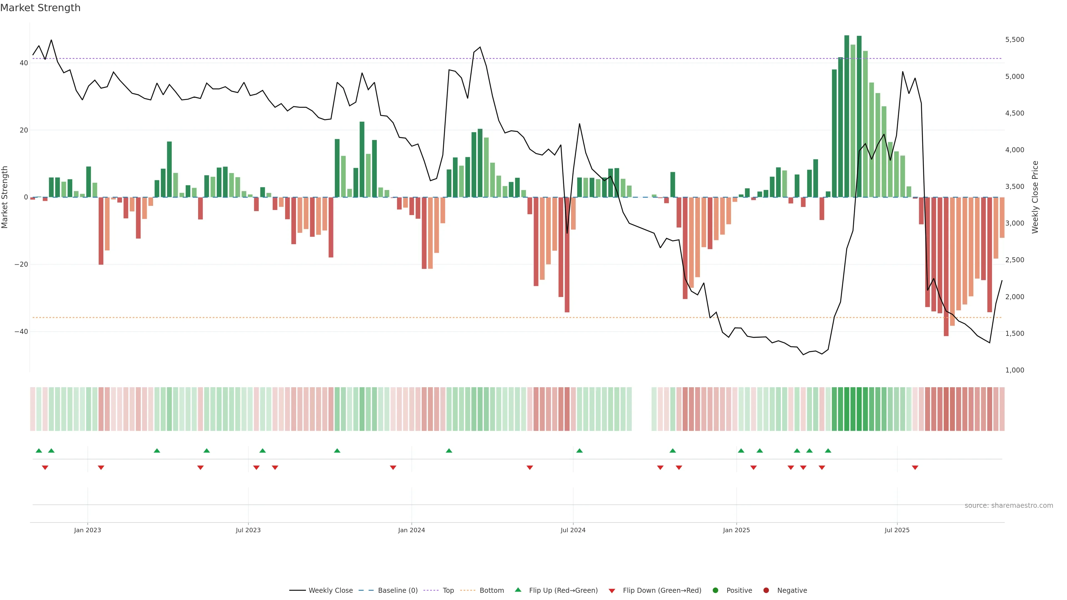1067x600 pixels.
Task: Click the Bottom legend line marker
Action: [x=468, y=591]
